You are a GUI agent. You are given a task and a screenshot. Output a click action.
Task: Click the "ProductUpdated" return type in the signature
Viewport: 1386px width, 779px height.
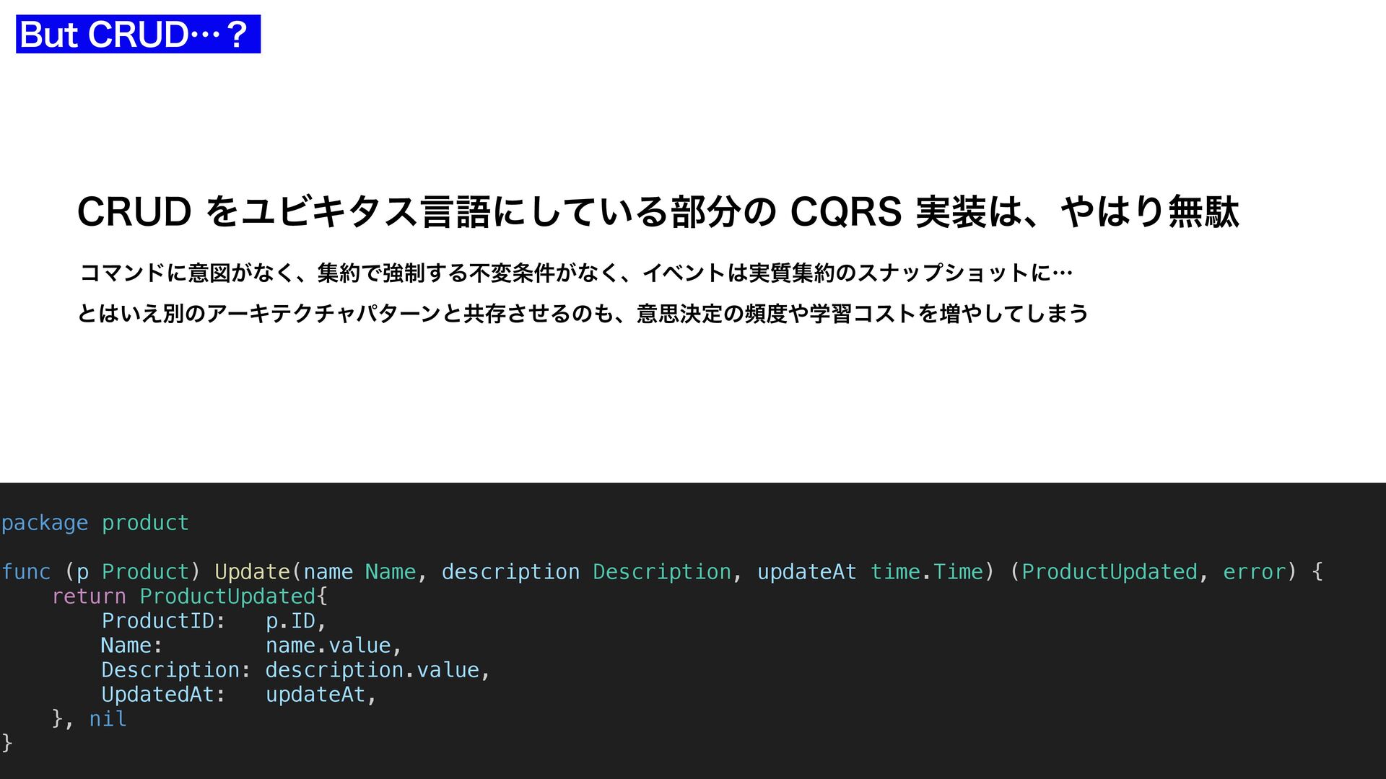click(x=1109, y=572)
